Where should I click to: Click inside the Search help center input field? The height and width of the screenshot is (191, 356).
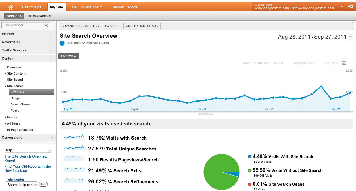coord(21,185)
